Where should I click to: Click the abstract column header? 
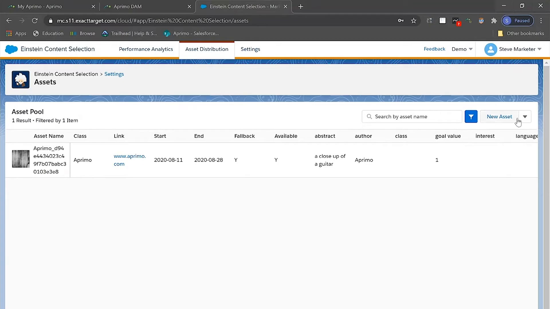point(325,136)
